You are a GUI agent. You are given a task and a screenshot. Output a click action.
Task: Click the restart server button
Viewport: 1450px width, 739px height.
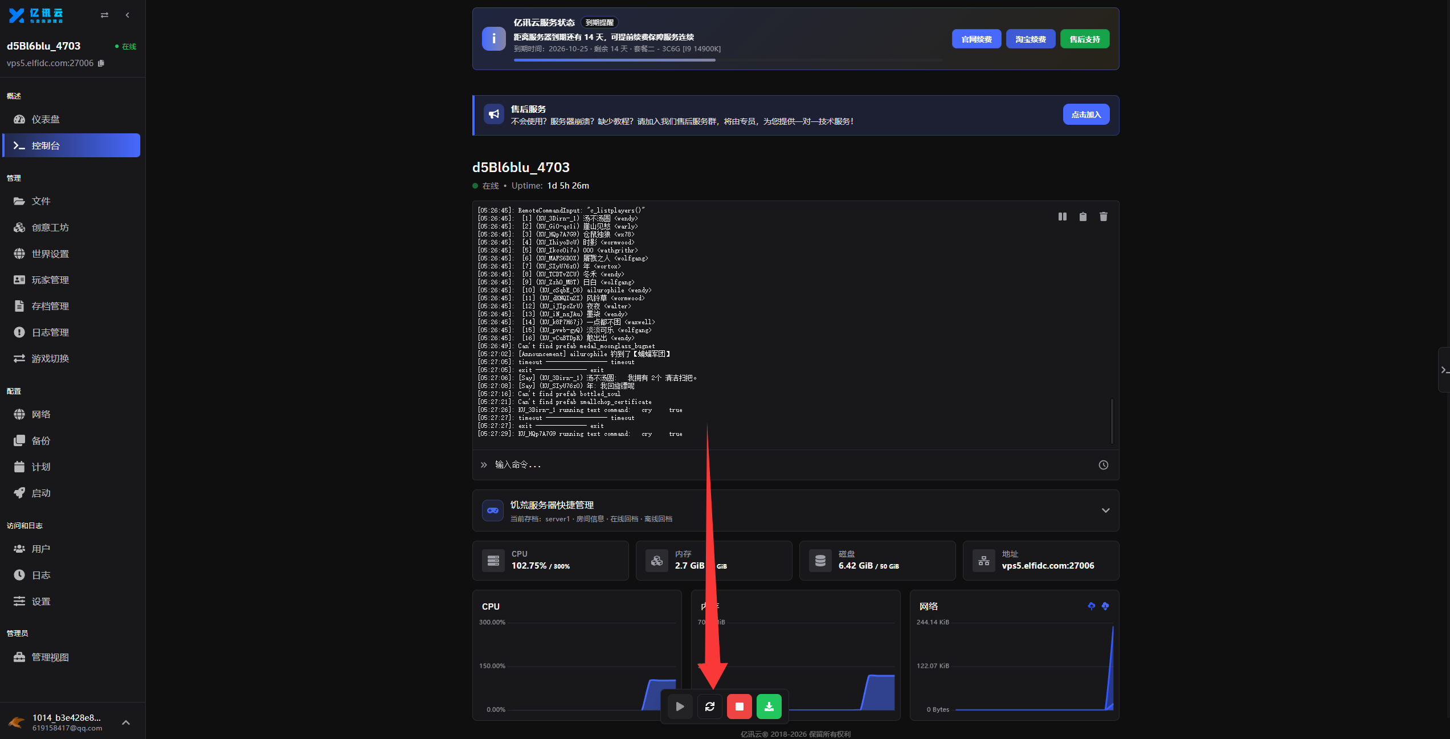tap(709, 707)
